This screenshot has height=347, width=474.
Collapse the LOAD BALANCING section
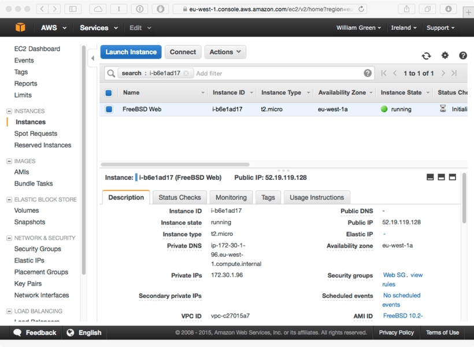[9, 311]
